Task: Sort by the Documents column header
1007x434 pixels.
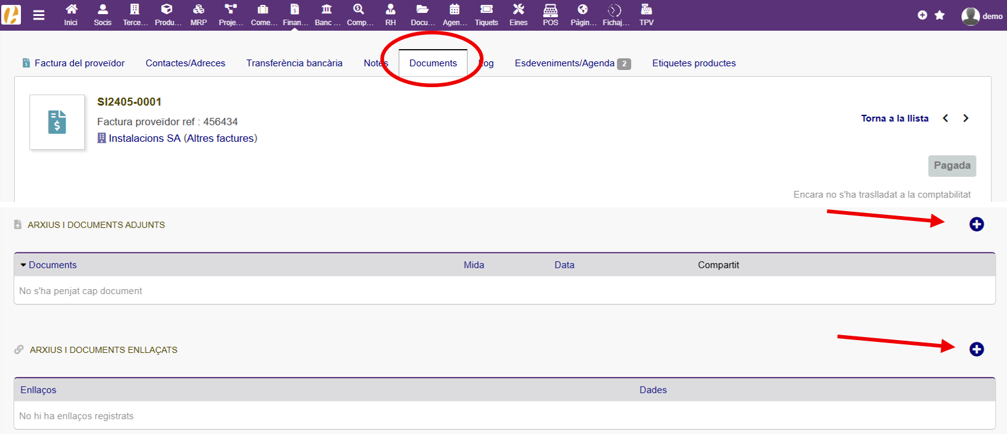Action: (x=52, y=265)
